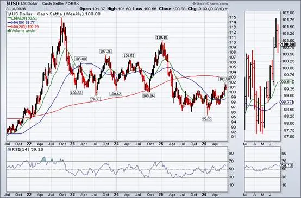Click the boxed 98.77 MA value marker
Screen dimensions: 301x198
pos(287,102)
